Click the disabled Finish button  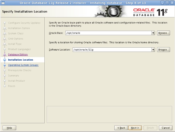point(150,128)
